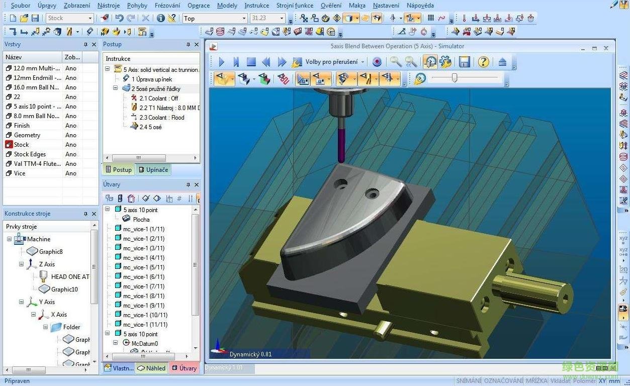Open simulator help with the question mark icon
This screenshot has width=630, height=386.
(x=483, y=61)
